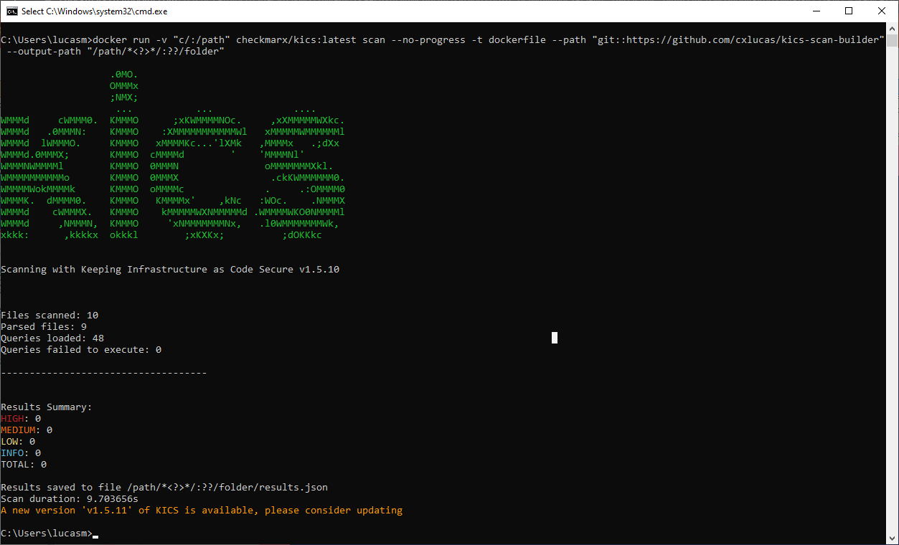899x545 pixels.
Task: Click the new version 'v1.5.11' update notice
Action: tap(202, 510)
